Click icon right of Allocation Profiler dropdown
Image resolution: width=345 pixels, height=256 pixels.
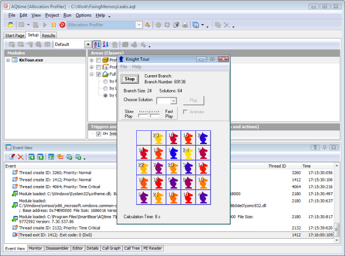147,25
